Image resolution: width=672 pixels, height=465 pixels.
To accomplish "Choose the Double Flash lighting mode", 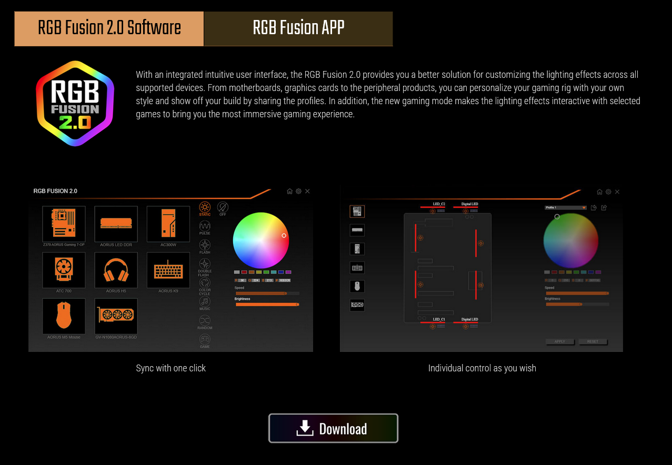I will [205, 267].
